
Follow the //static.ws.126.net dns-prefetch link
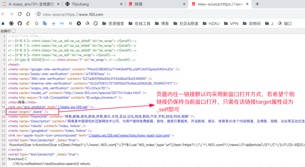coord(72,107)
